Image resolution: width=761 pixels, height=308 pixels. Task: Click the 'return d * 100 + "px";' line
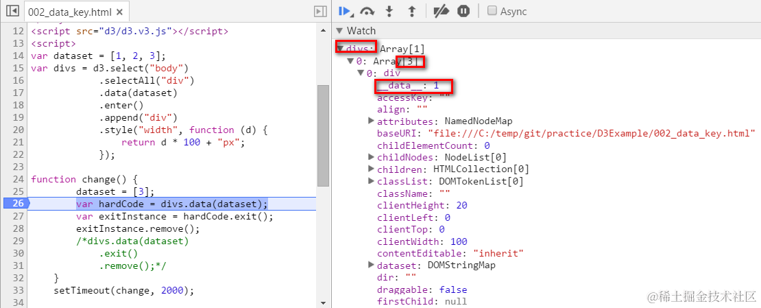183,143
